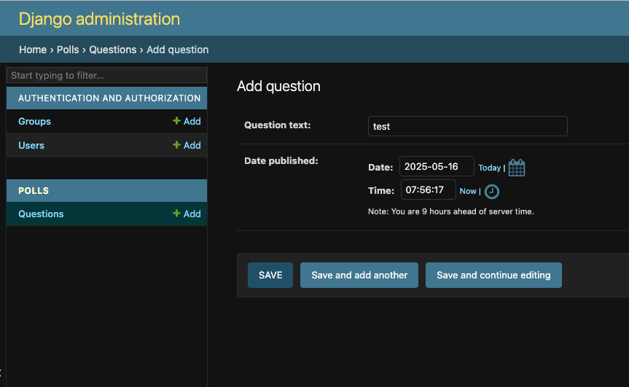This screenshot has height=387, width=629.
Task: Open Authentication and Authorization section header
Action: (109, 98)
